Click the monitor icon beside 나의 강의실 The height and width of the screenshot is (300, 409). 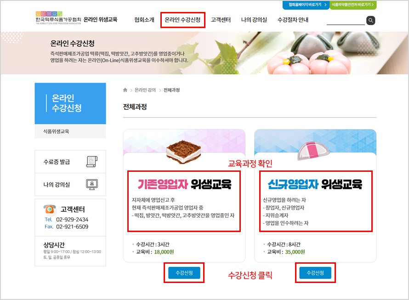(x=92, y=184)
